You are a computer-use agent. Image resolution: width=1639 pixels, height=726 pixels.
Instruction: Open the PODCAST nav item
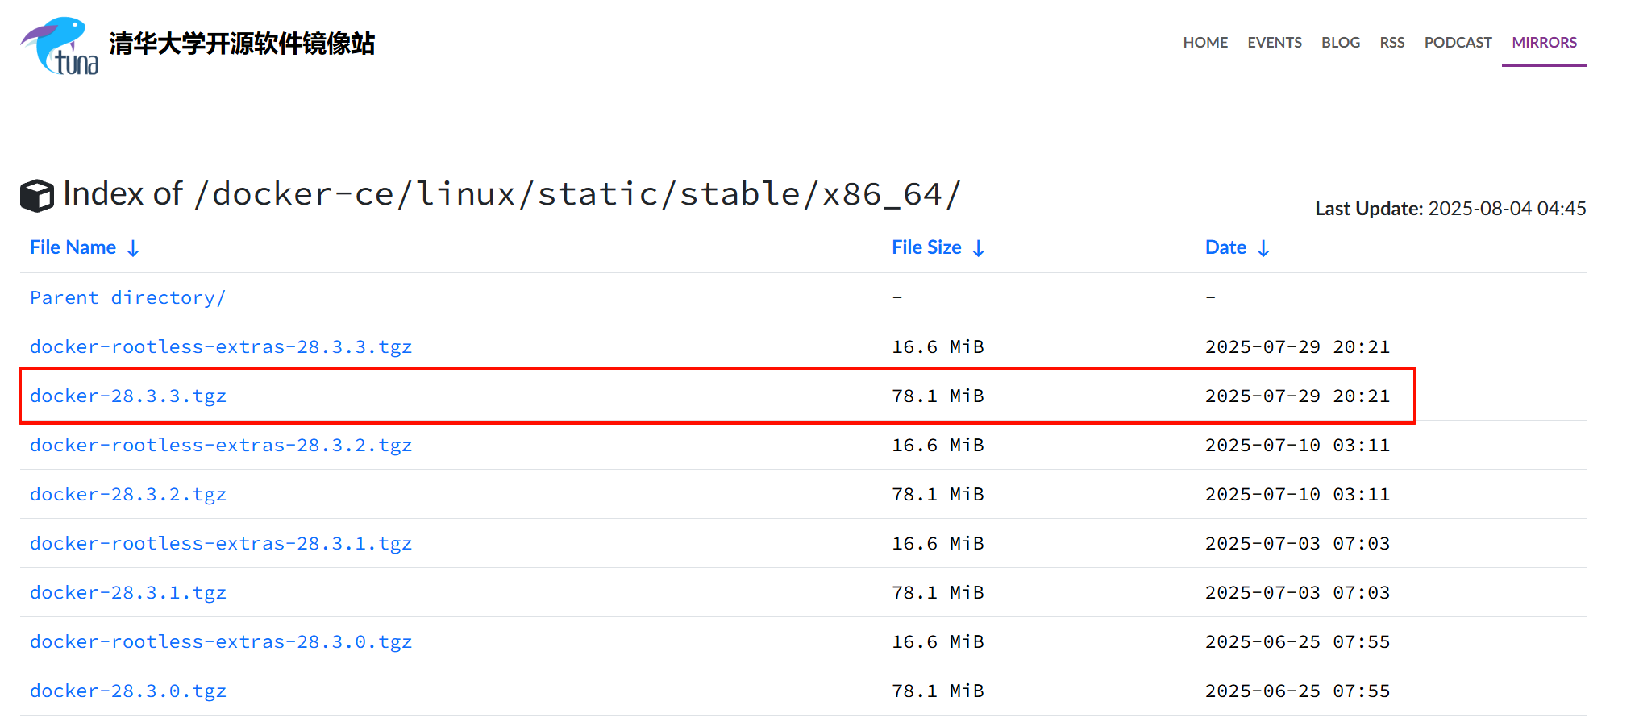coord(1458,43)
